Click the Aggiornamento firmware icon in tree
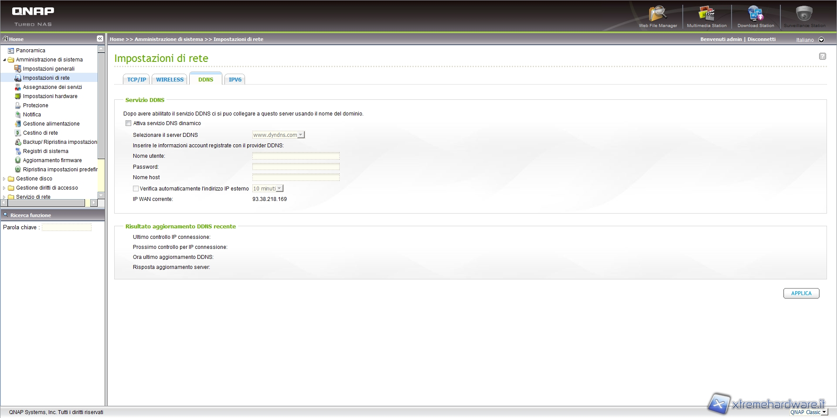 18,160
